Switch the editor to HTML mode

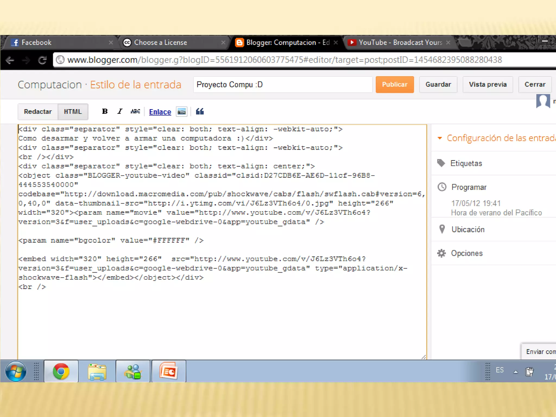point(73,112)
